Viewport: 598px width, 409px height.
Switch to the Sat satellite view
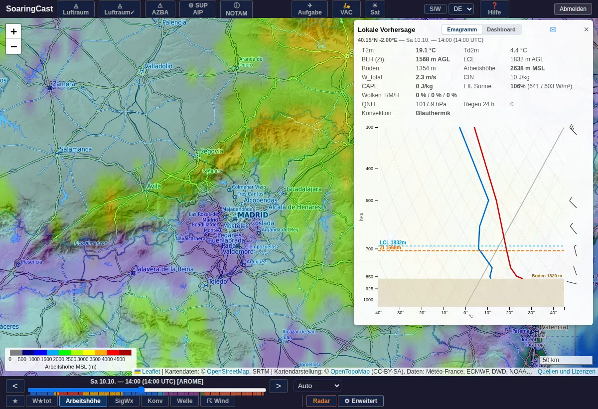(x=375, y=9)
